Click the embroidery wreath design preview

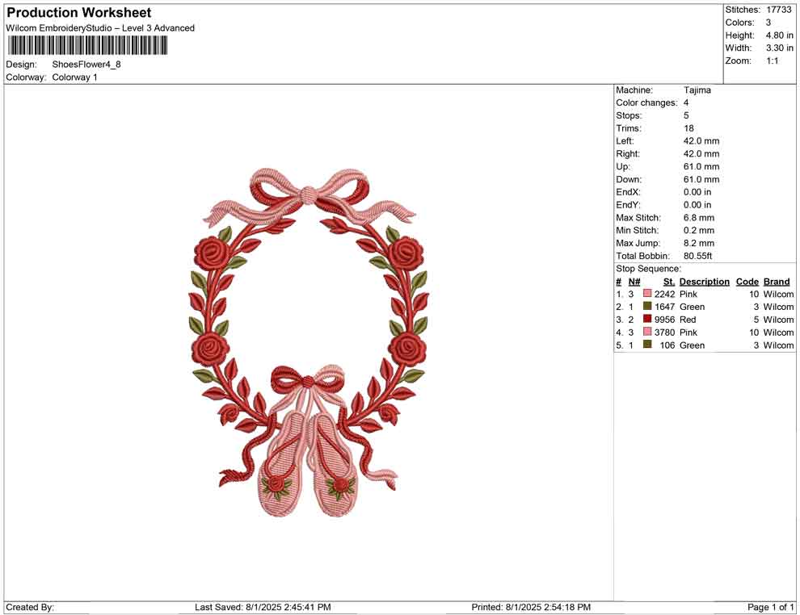point(309,342)
